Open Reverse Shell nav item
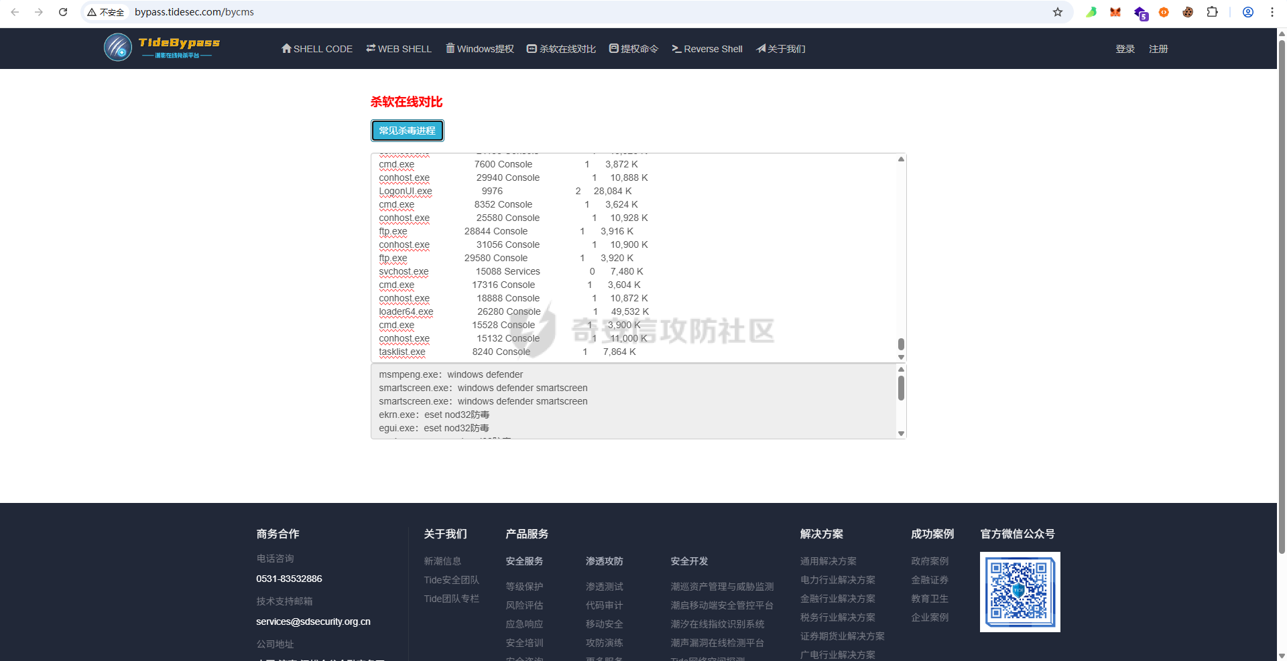The width and height of the screenshot is (1287, 661). pyautogui.click(x=707, y=49)
